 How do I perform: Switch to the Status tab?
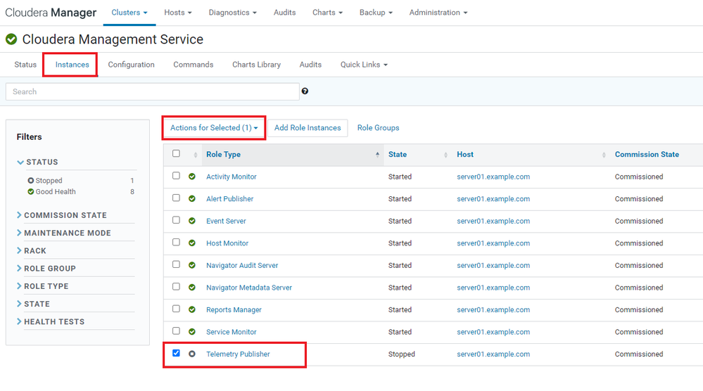(x=25, y=65)
